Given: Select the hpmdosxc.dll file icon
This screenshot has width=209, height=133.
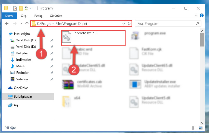Looking at the screenshot, I should 67,37.
